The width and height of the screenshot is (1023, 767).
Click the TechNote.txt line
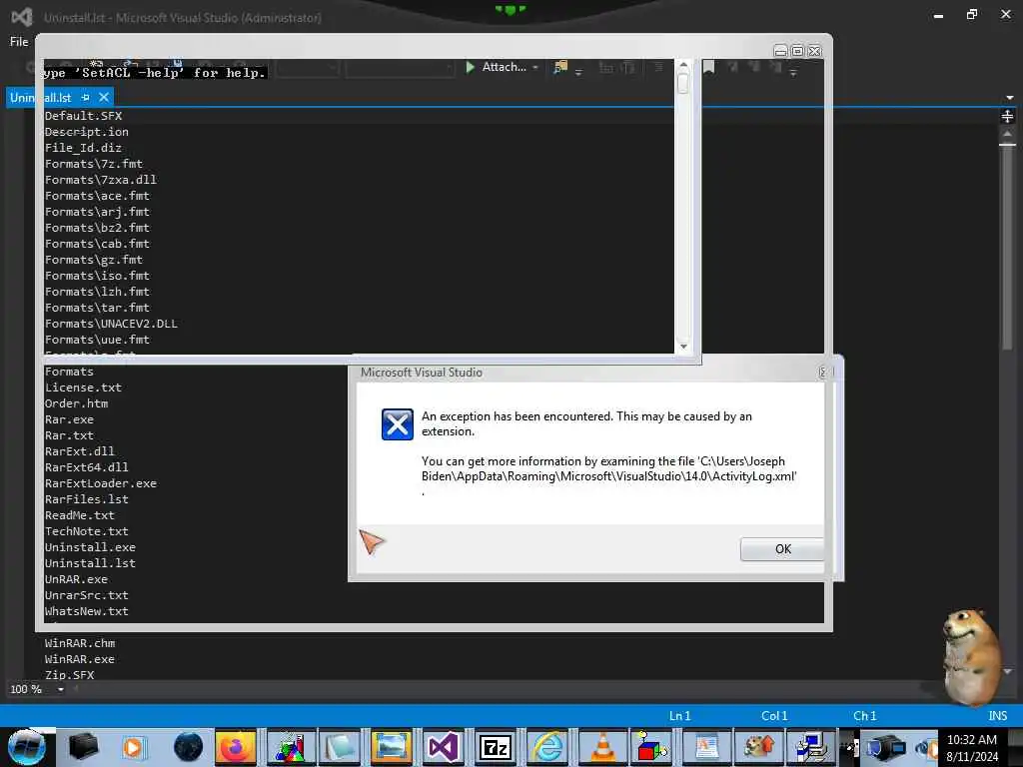point(86,531)
